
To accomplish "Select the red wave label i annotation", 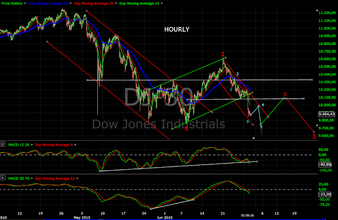I will pos(261,132).
